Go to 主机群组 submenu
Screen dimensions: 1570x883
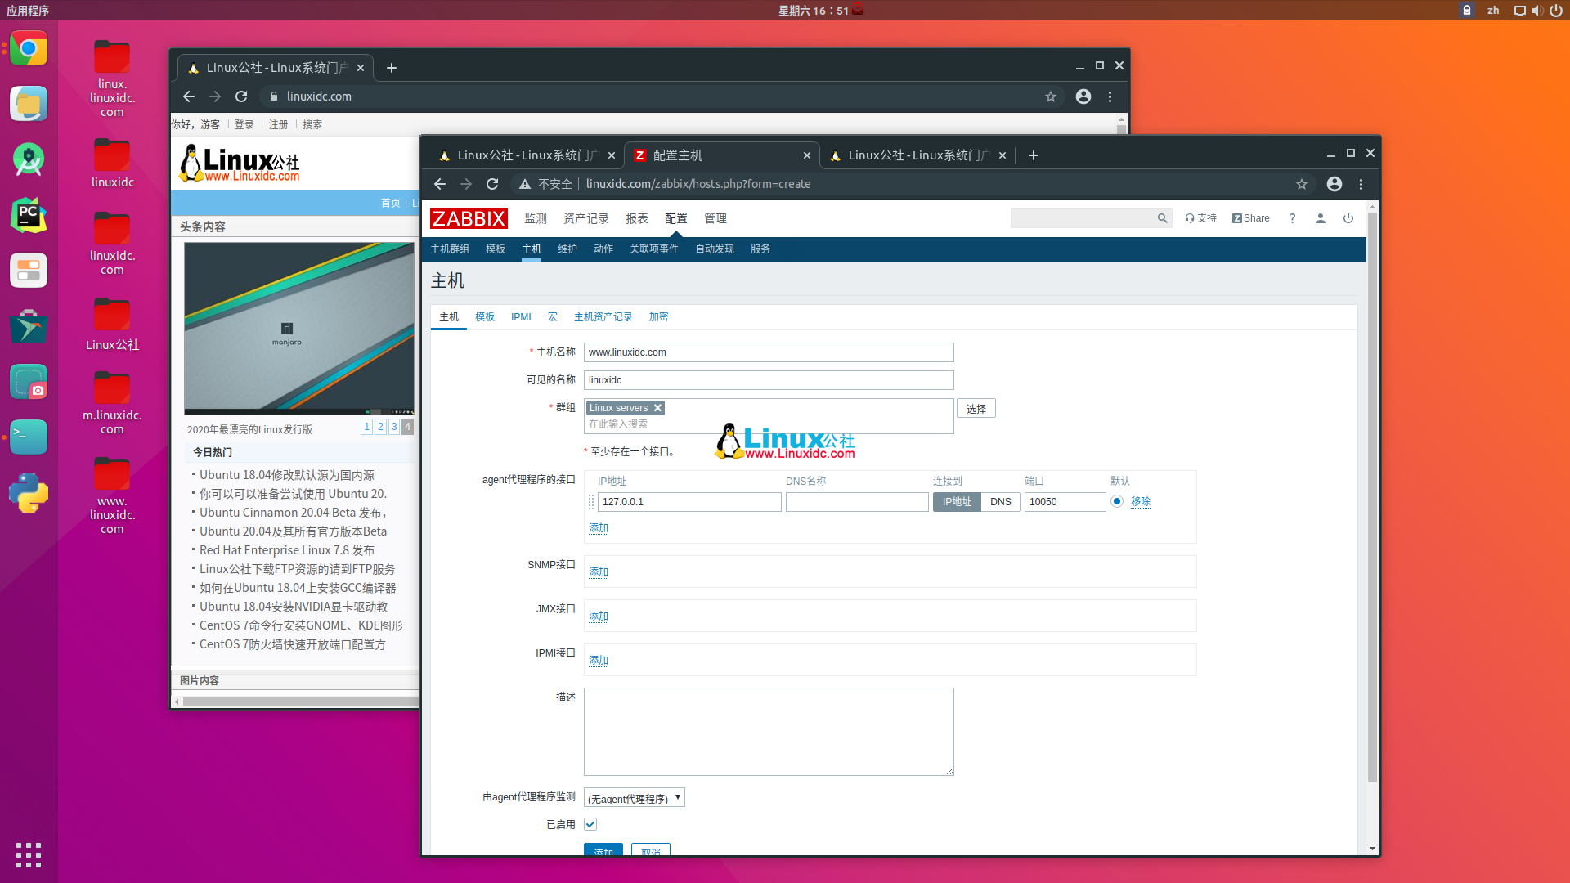tap(450, 249)
